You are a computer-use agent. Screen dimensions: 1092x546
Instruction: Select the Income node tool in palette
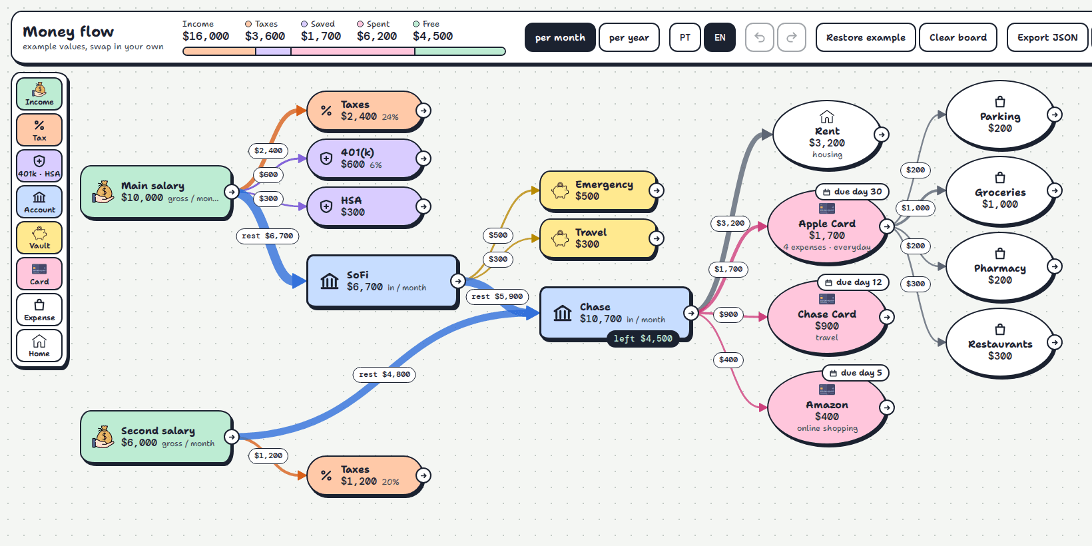coord(39,94)
